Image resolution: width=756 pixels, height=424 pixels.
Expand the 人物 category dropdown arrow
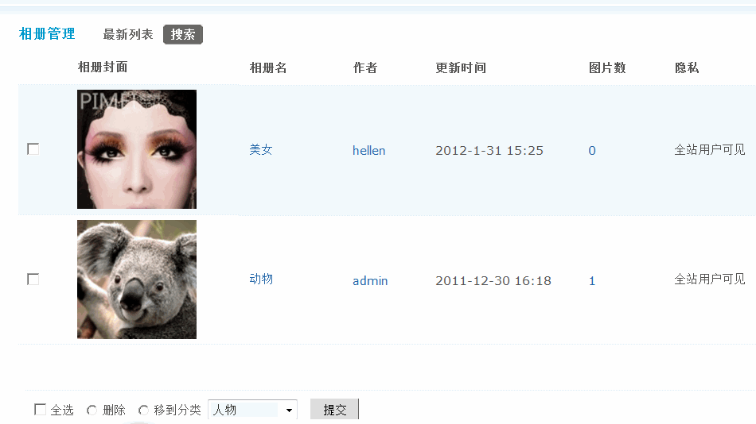pos(289,410)
